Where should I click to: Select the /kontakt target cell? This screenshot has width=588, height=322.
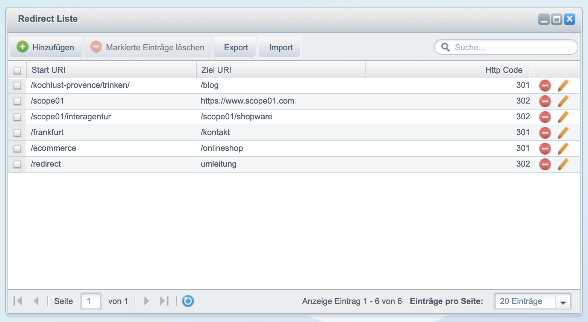281,133
